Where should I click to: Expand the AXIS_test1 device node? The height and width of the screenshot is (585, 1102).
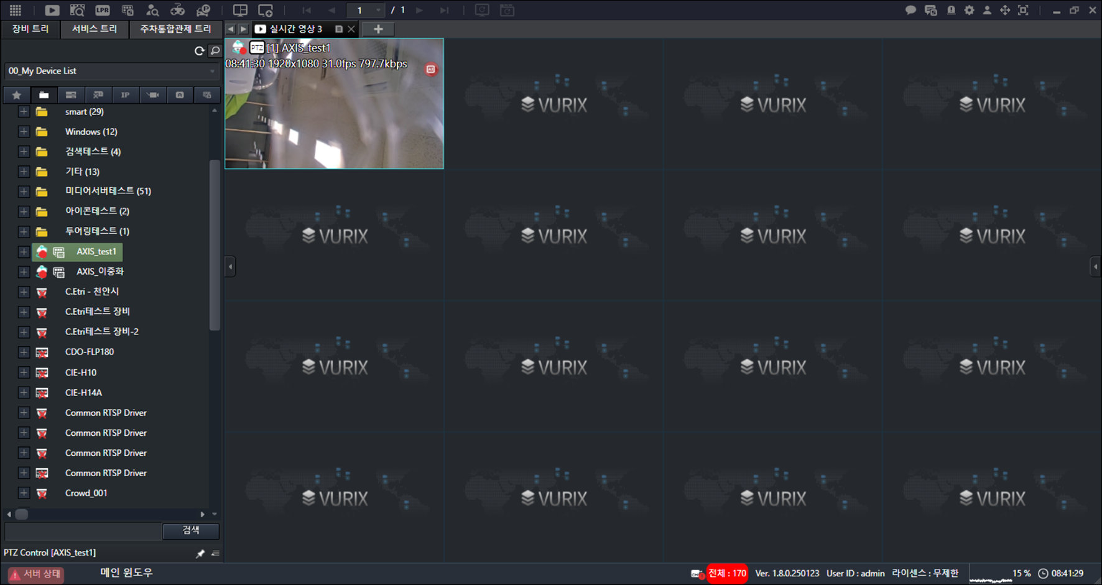pos(24,252)
